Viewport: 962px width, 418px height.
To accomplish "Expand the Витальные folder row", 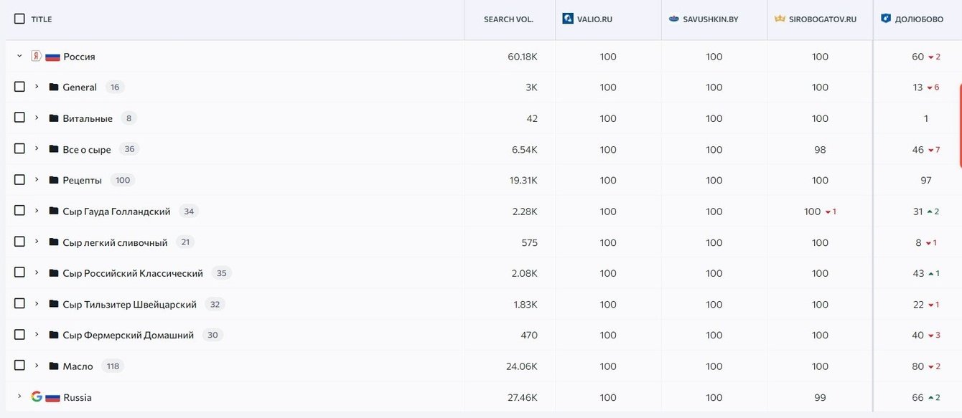I will pos(37,118).
